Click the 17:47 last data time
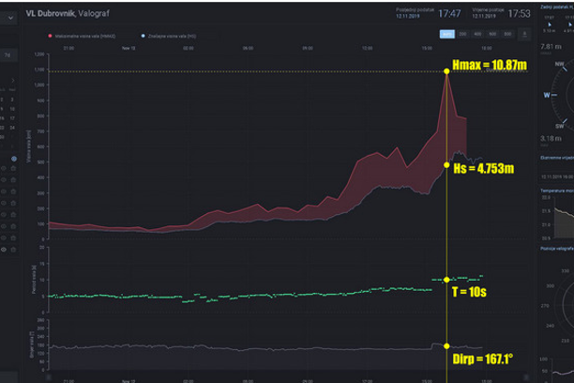 point(449,13)
